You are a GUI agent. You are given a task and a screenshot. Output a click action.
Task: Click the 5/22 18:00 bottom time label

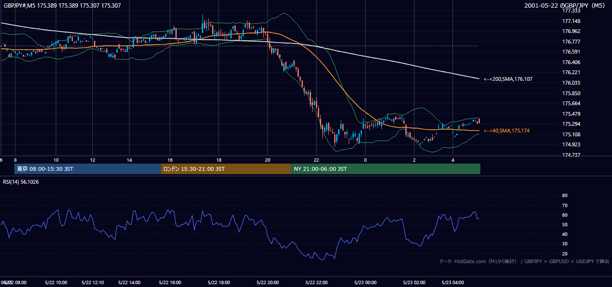pos(219,283)
